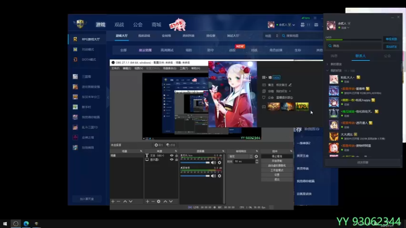Mute the microphone audio channel
The height and width of the screenshot is (228, 406).
[x=213, y=163]
